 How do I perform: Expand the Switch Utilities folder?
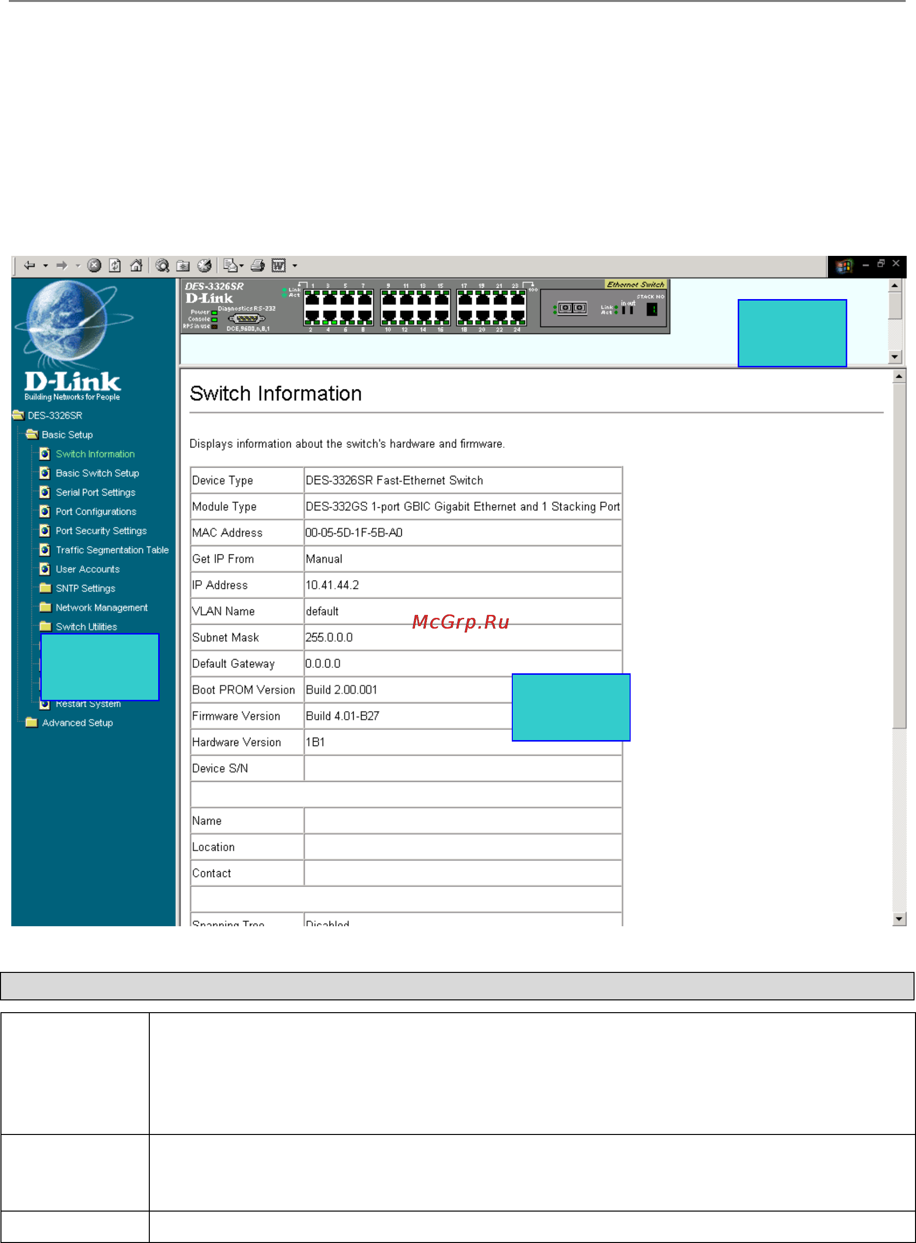pyautogui.click(x=46, y=627)
